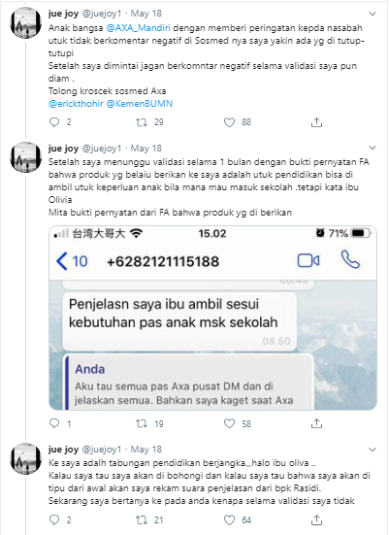Retweet the third tweet with 21 retweets
389x535 pixels.
(142, 520)
